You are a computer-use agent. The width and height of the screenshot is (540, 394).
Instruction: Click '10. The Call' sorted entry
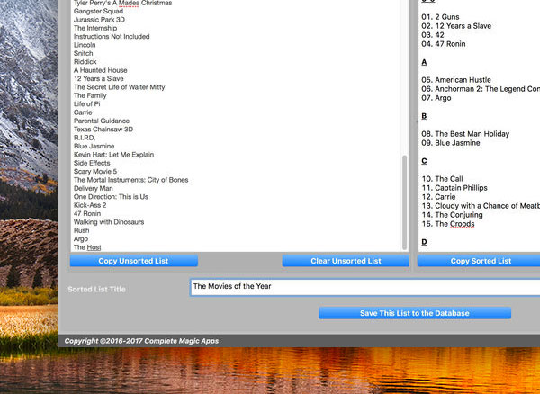tap(442, 179)
